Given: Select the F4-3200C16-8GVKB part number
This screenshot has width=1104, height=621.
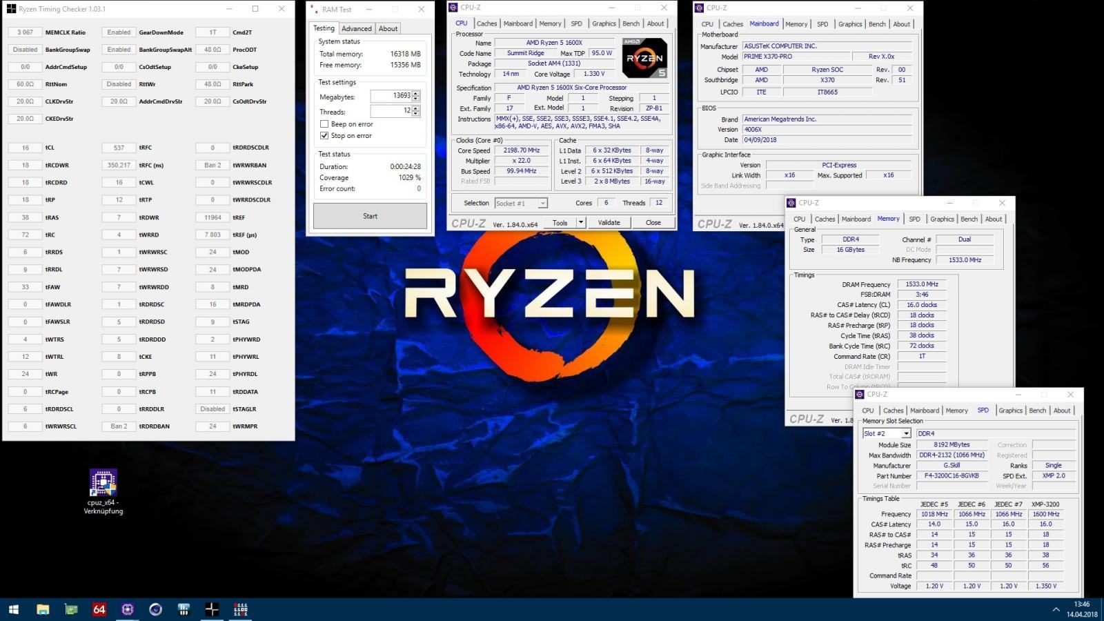Looking at the screenshot, I should click(952, 476).
